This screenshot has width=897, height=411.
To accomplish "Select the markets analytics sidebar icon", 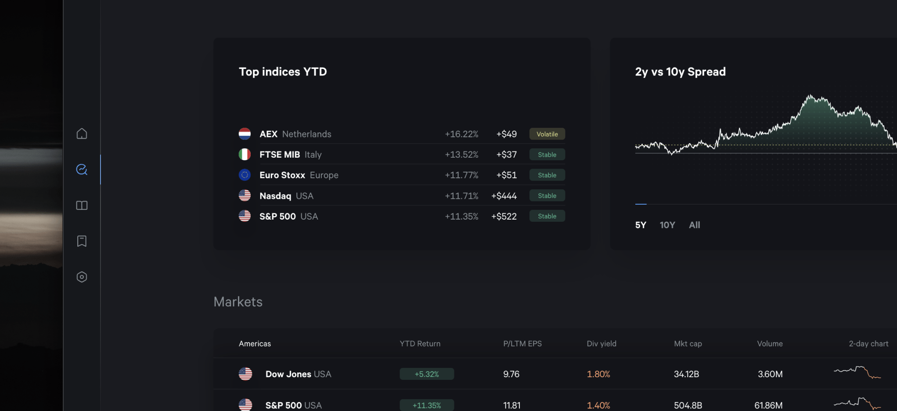I will click(x=82, y=169).
